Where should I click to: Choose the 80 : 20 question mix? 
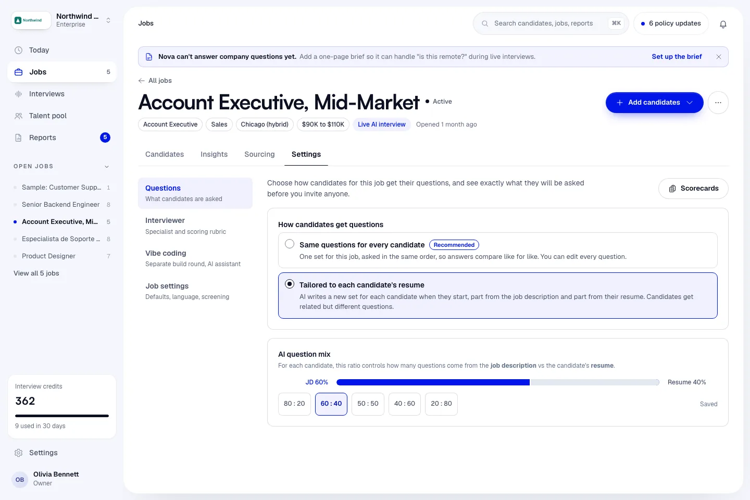[x=294, y=404]
